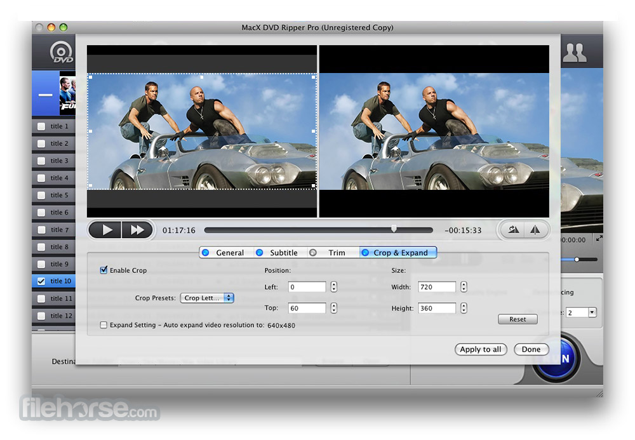Play the video preview
635x440 pixels.
click(x=105, y=230)
